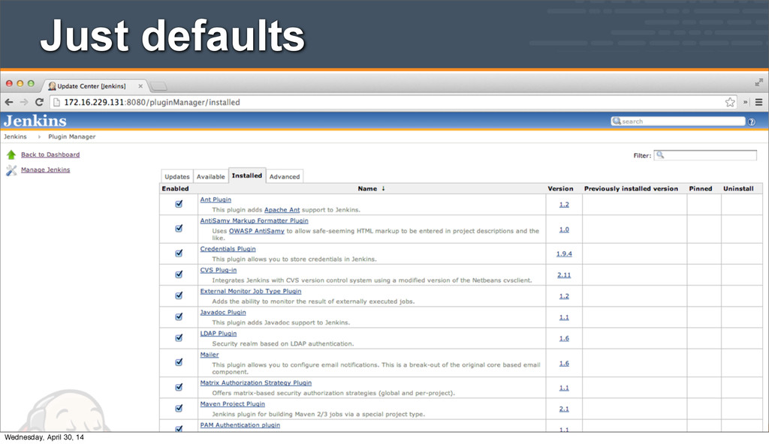Click Credentials Plugin version 1.9.4 link
This screenshot has width=769, height=444.
[564, 253]
